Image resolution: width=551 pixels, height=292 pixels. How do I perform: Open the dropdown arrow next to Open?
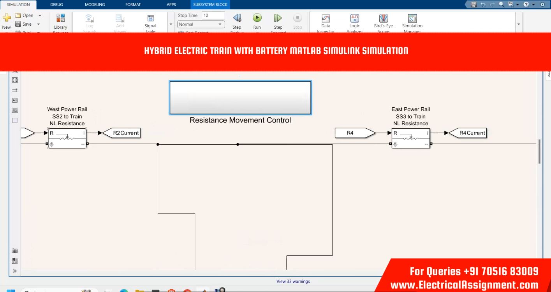[40, 16]
